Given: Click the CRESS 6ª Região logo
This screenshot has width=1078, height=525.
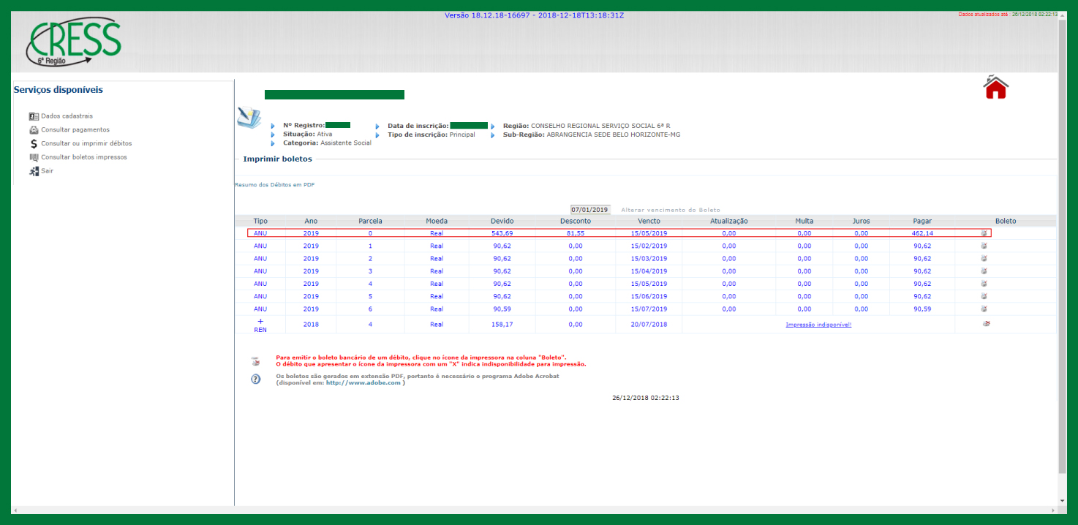Looking at the screenshot, I should click(x=74, y=42).
